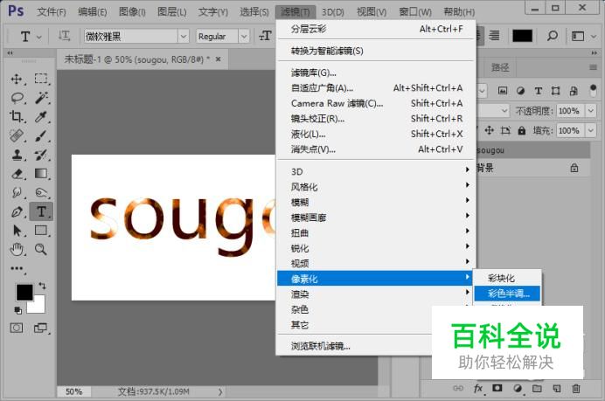Select the Gradient tool
Viewport: 605px width, 401px height.
41,174
